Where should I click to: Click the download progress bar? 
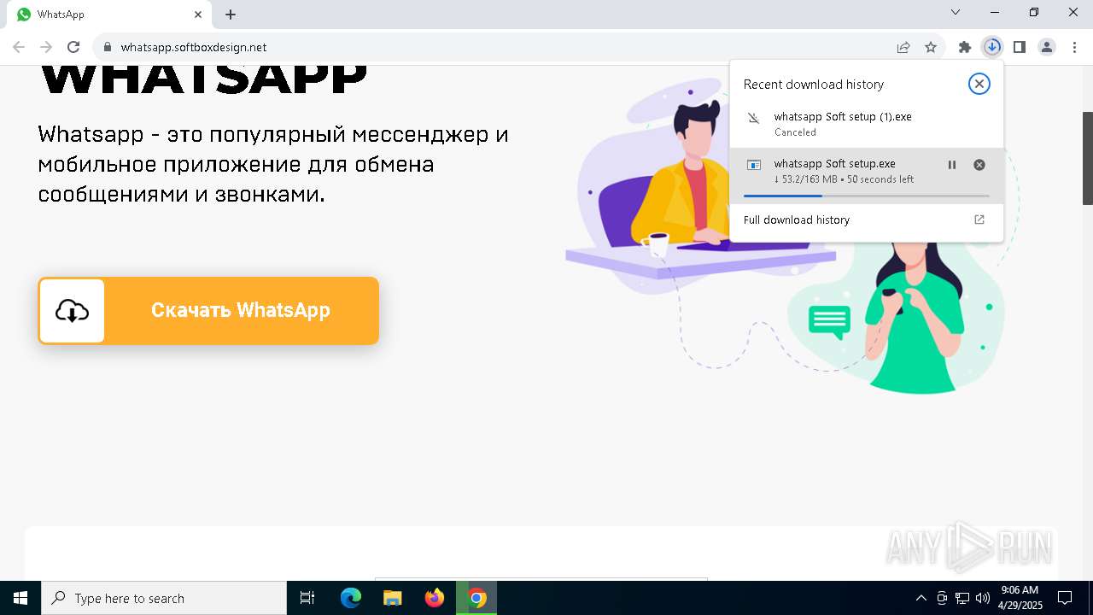(867, 196)
